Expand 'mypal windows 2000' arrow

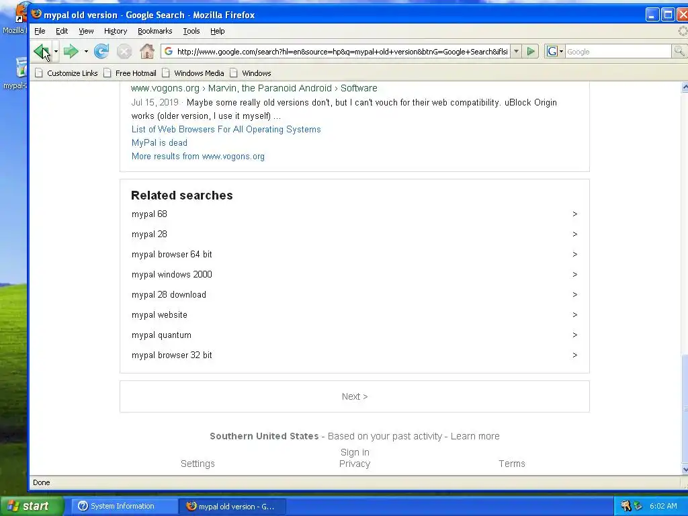click(575, 275)
